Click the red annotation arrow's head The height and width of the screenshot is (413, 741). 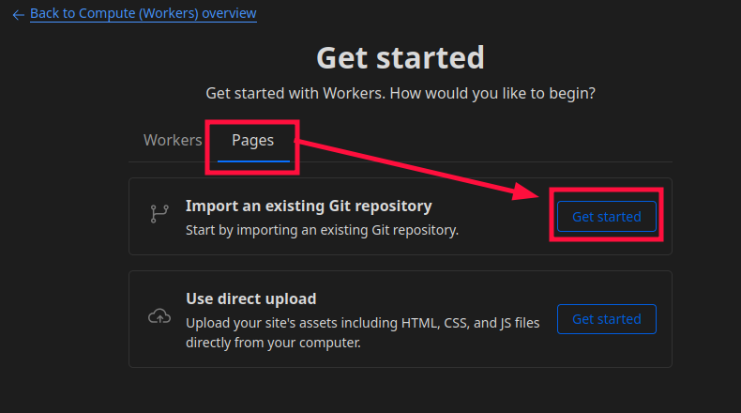(x=531, y=192)
